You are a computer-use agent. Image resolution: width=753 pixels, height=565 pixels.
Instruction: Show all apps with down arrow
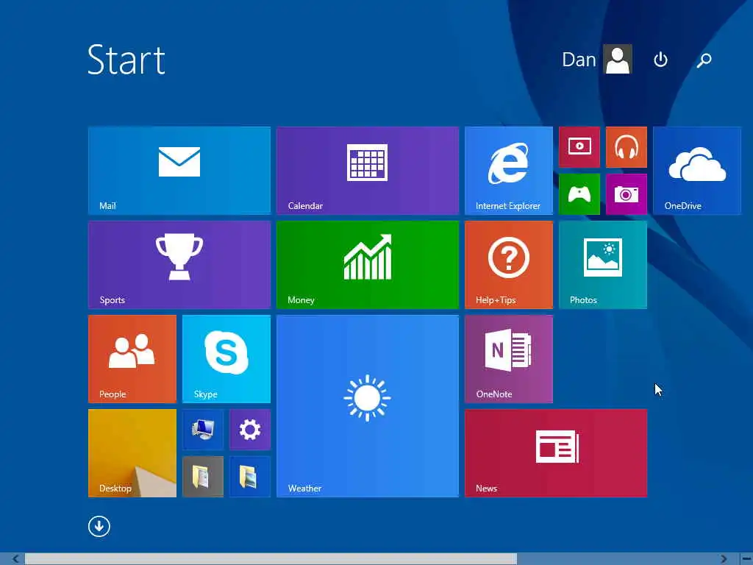click(99, 526)
